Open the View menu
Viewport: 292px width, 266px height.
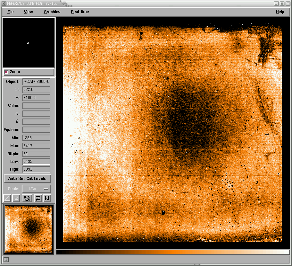coord(28,12)
